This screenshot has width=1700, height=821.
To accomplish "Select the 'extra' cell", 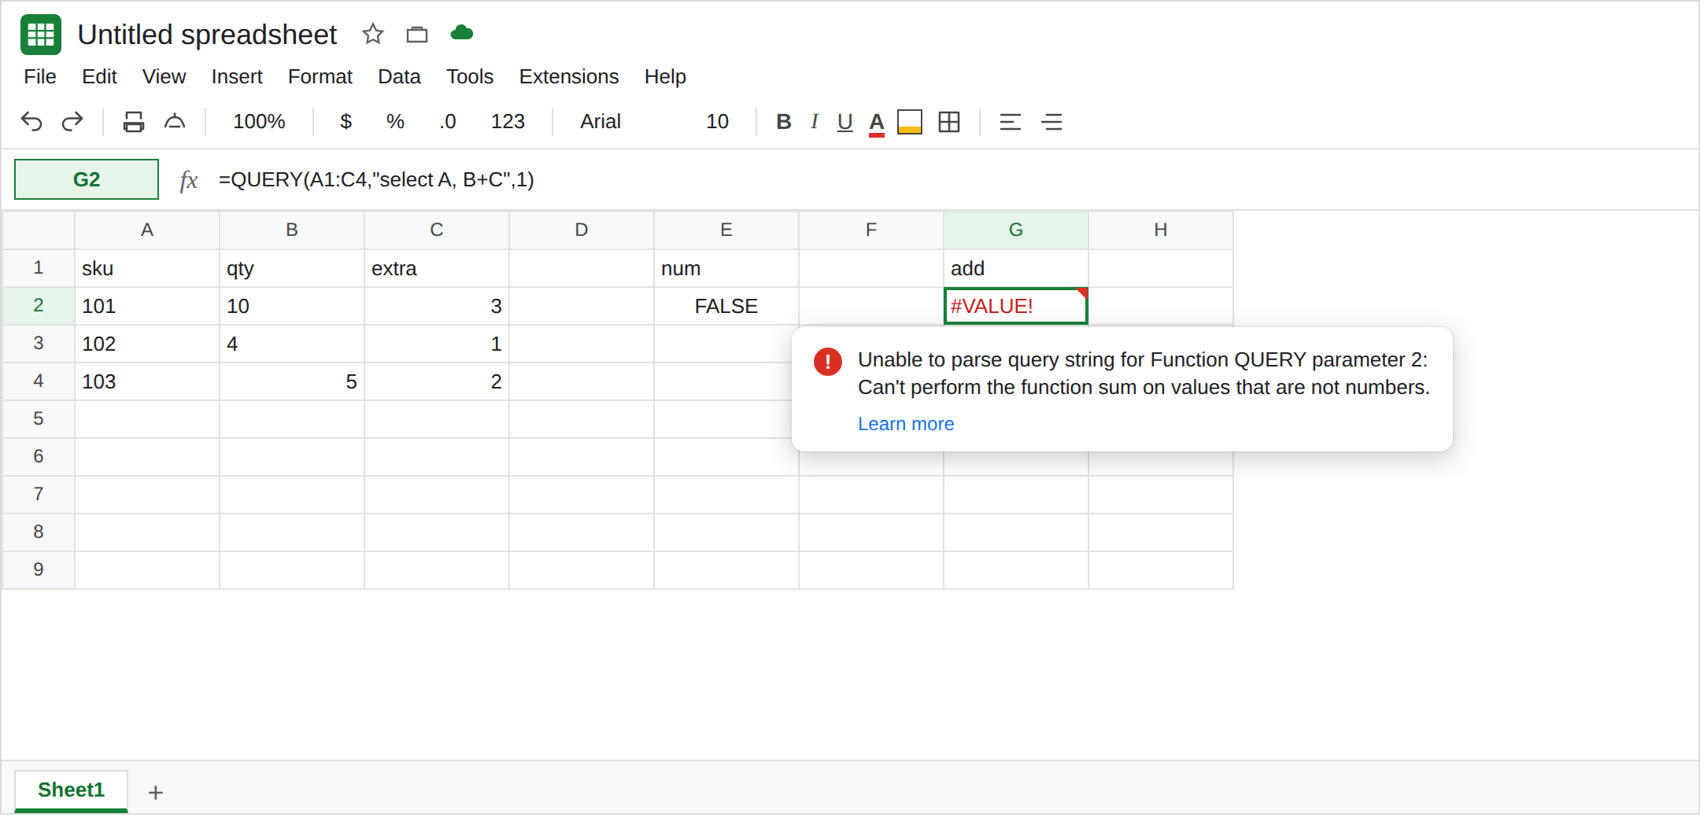I will 437,268.
